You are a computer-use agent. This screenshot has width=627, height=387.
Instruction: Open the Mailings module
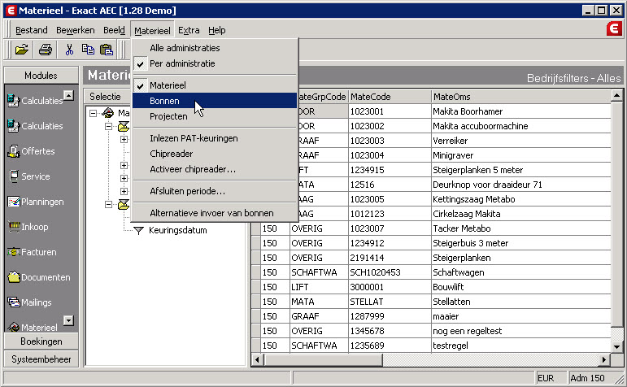coord(29,302)
